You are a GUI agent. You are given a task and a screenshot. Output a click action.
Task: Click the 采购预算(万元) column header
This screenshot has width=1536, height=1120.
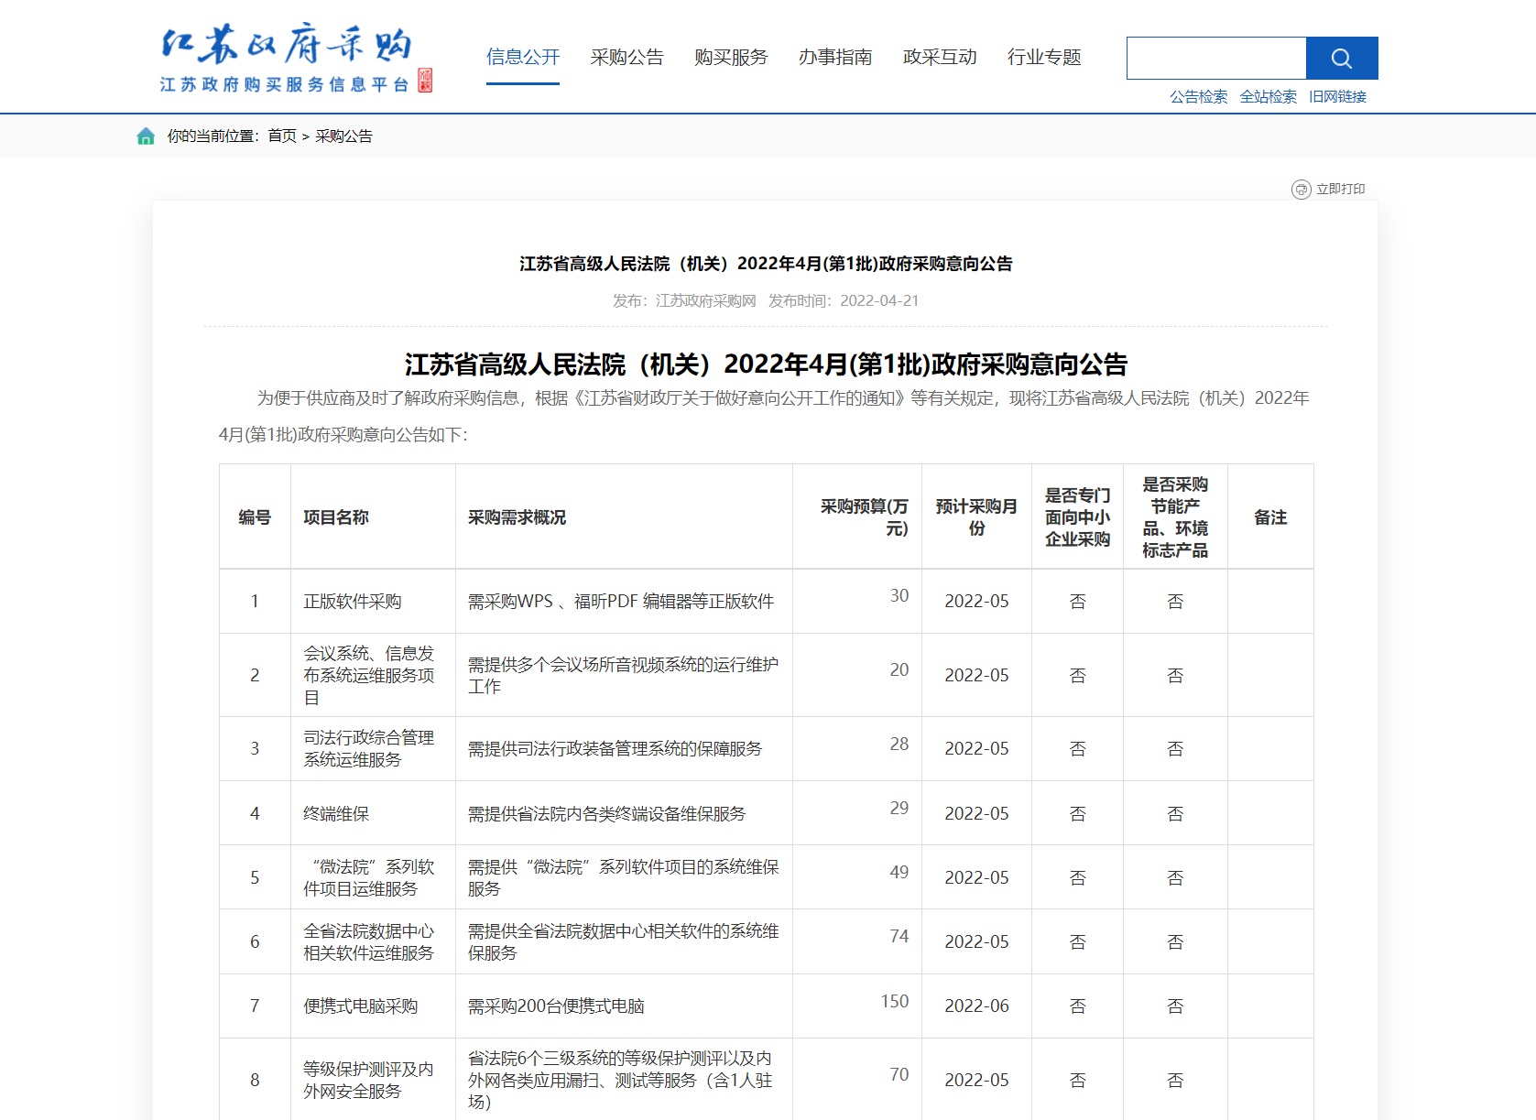864,517
